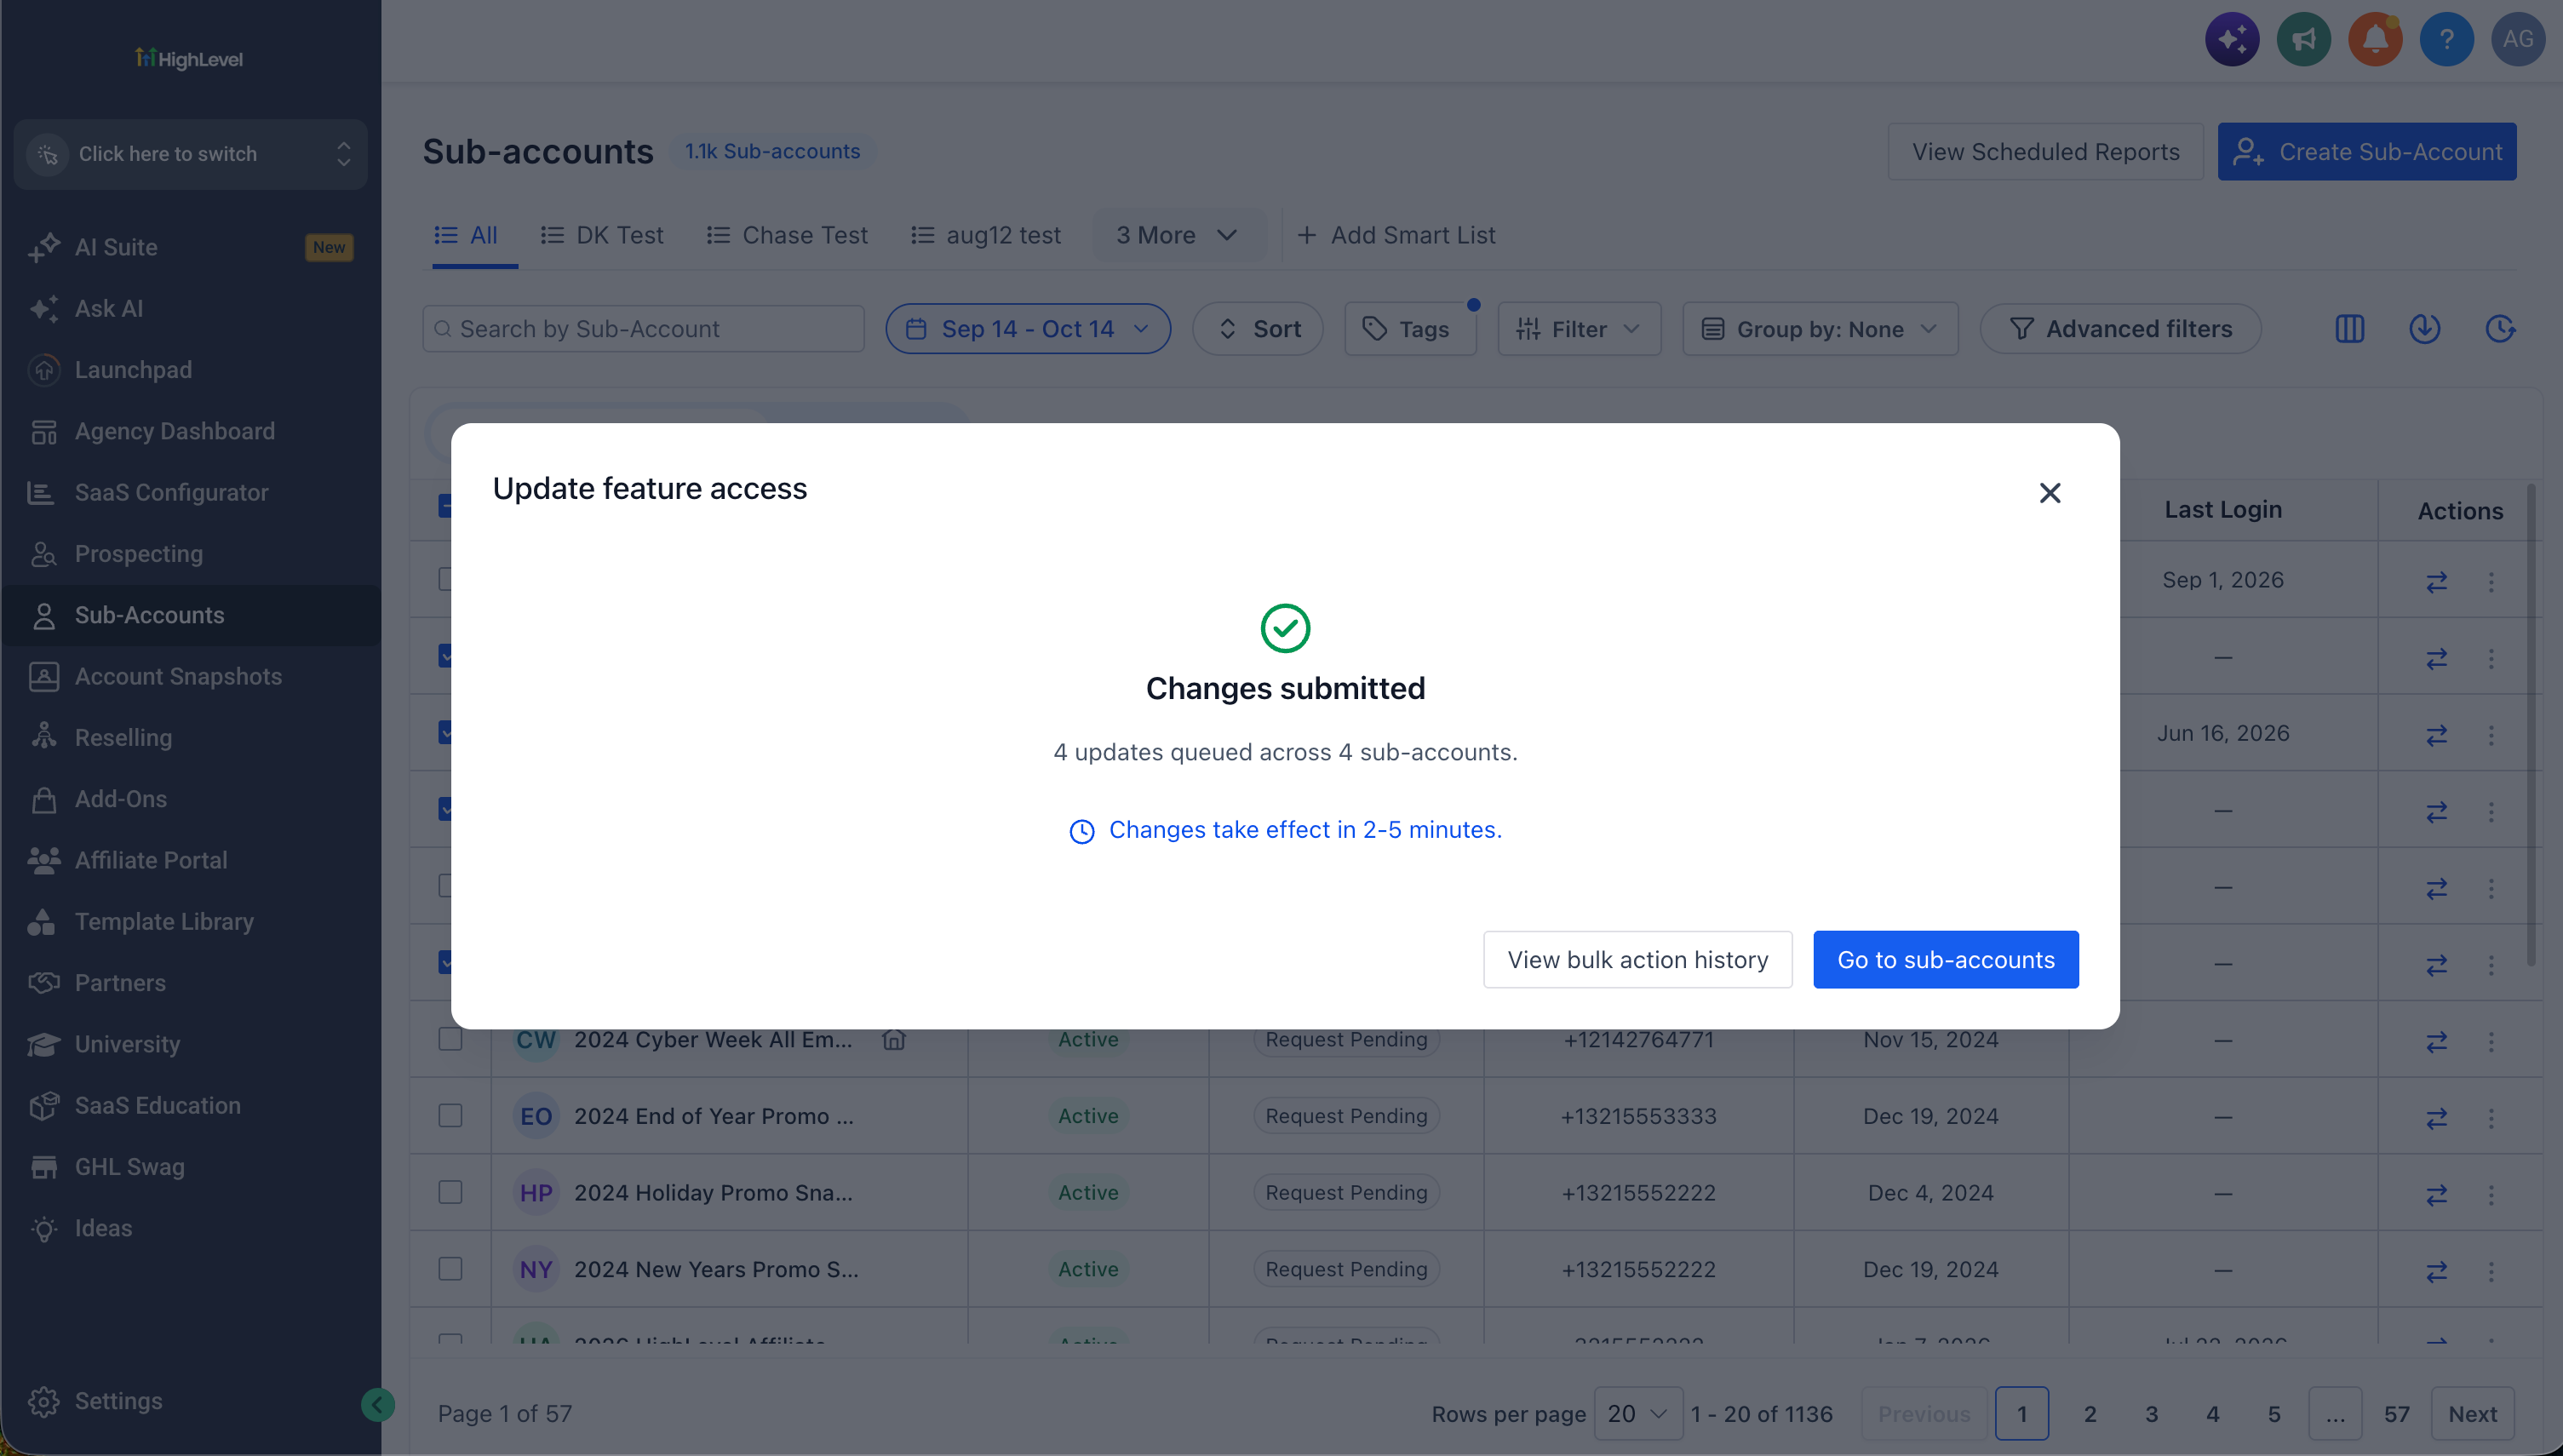Switch to the Chase Test tab
Screen dimensions: 2563x1456
(787, 235)
